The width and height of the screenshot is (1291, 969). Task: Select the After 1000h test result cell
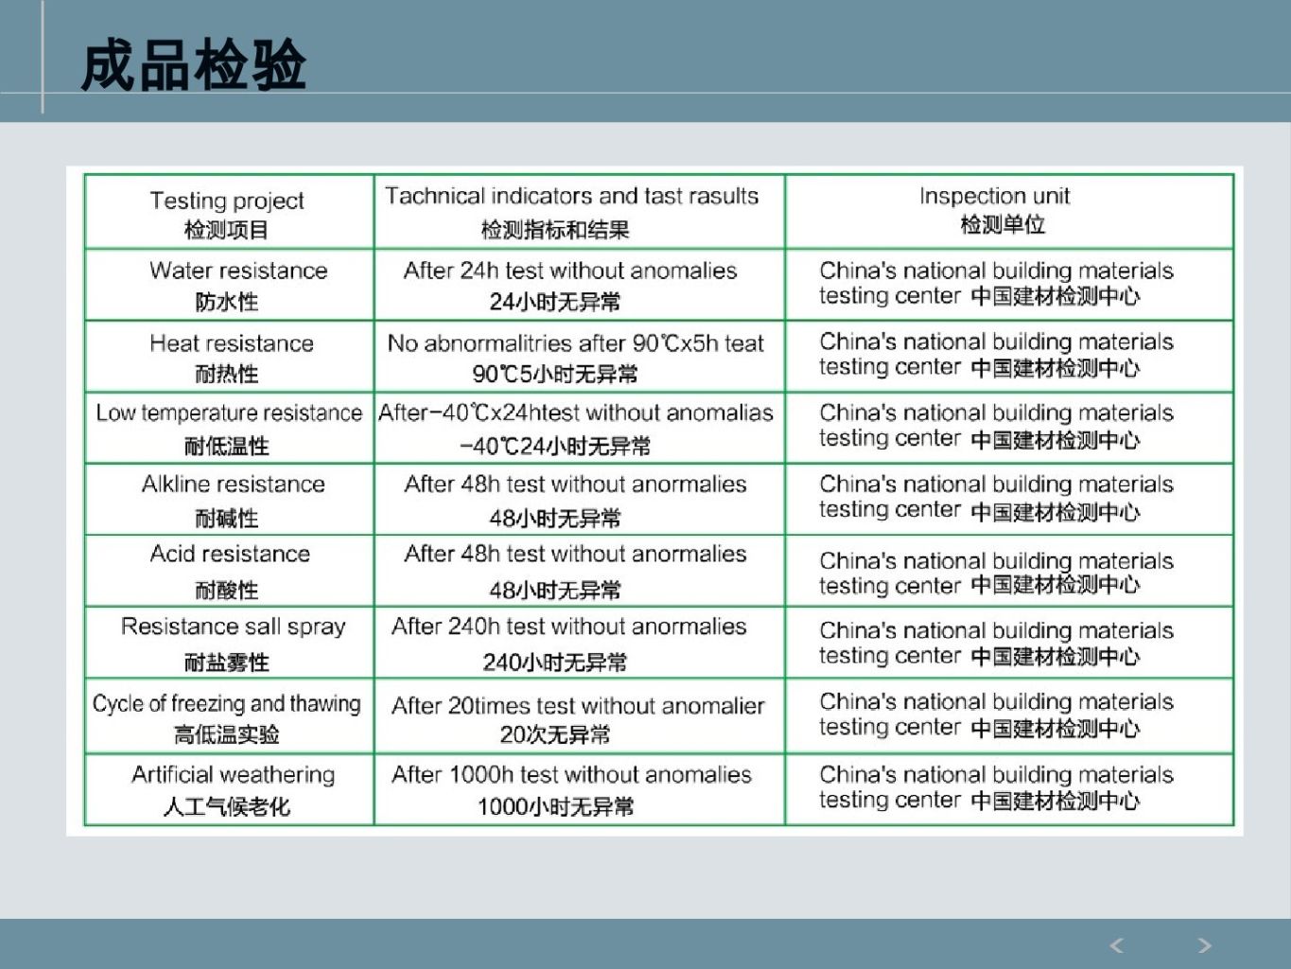571,789
